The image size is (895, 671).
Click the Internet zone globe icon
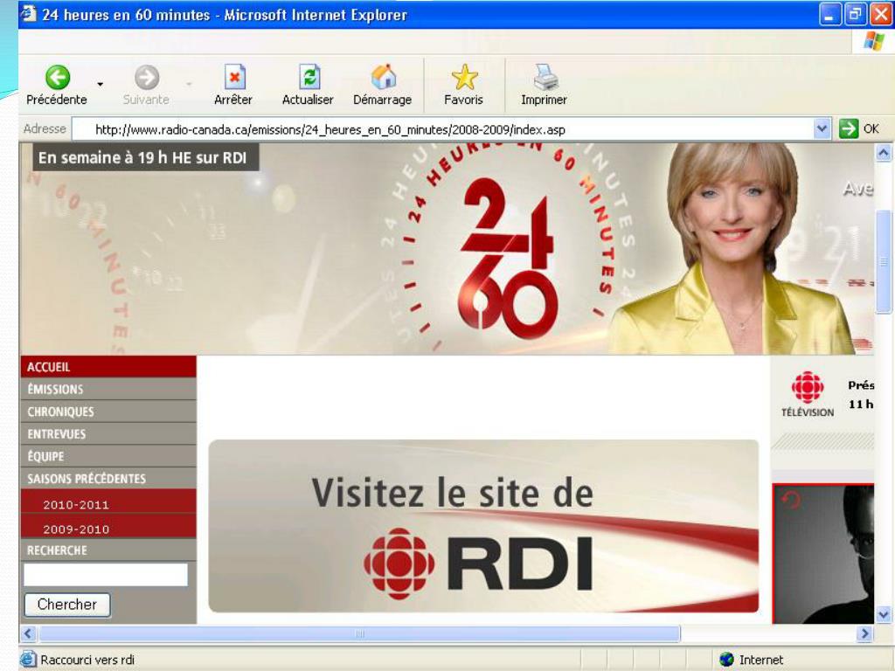click(726, 660)
